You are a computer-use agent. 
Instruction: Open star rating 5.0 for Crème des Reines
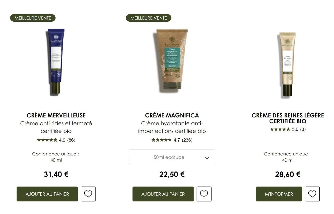(x=288, y=129)
